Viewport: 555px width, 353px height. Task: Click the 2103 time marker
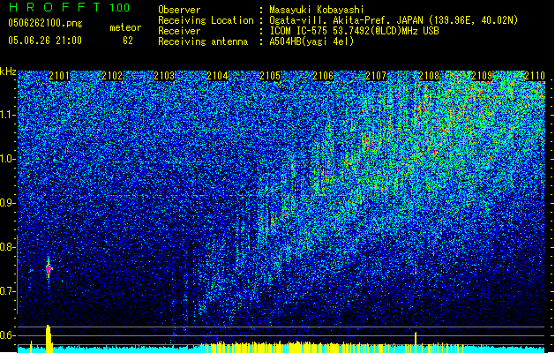coord(164,76)
